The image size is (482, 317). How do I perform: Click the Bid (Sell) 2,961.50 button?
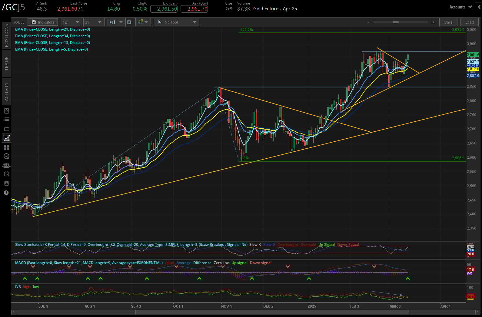tap(164, 9)
